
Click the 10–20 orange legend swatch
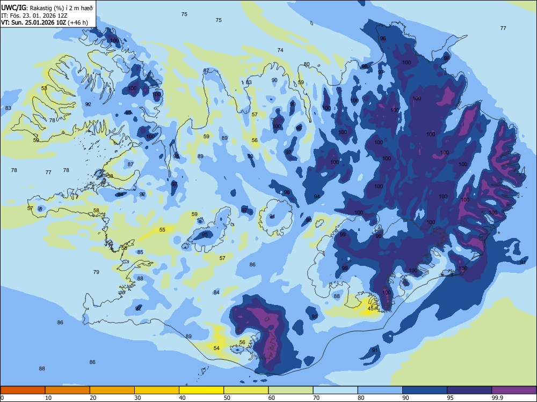68,390
